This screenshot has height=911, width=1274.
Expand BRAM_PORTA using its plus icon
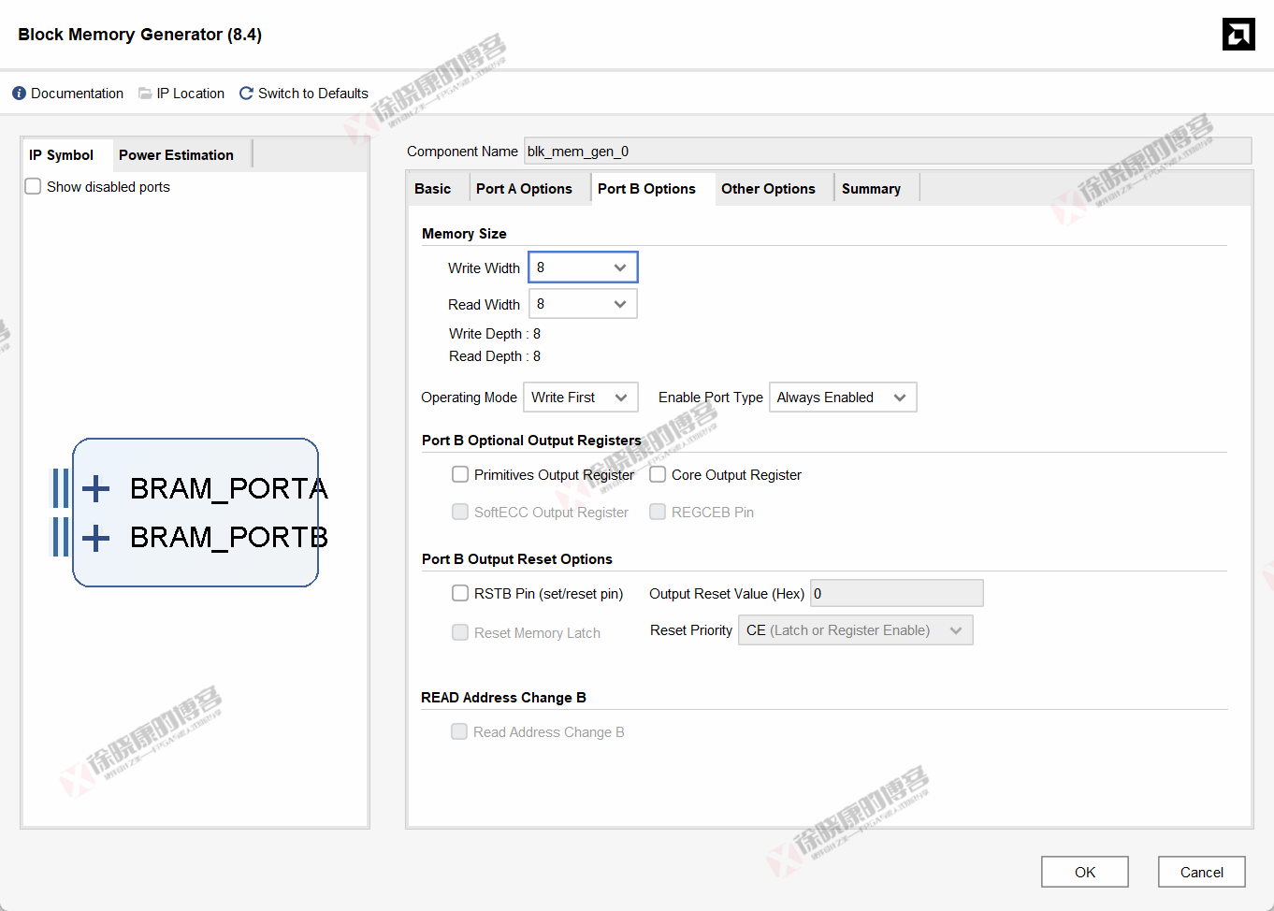click(94, 487)
